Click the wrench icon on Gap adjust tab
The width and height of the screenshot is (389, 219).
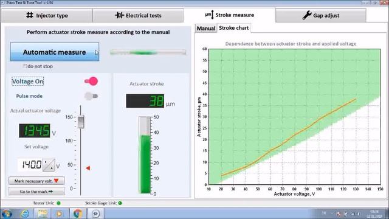[x=307, y=15]
